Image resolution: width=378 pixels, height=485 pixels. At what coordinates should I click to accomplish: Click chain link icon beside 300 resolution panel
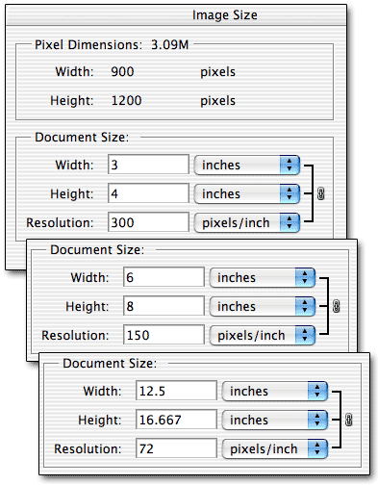pyautogui.click(x=320, y=193)
